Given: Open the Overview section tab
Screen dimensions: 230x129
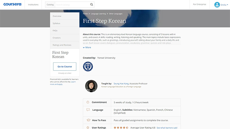Looking at the screenshot, I should coord(65,16).
